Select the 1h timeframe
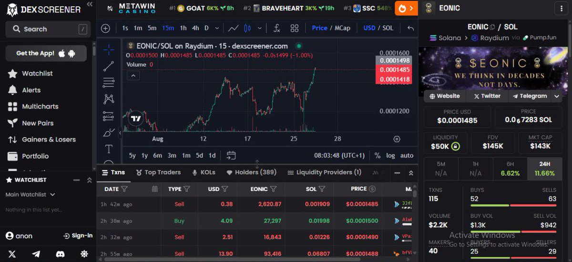 (x=183, y=28)
